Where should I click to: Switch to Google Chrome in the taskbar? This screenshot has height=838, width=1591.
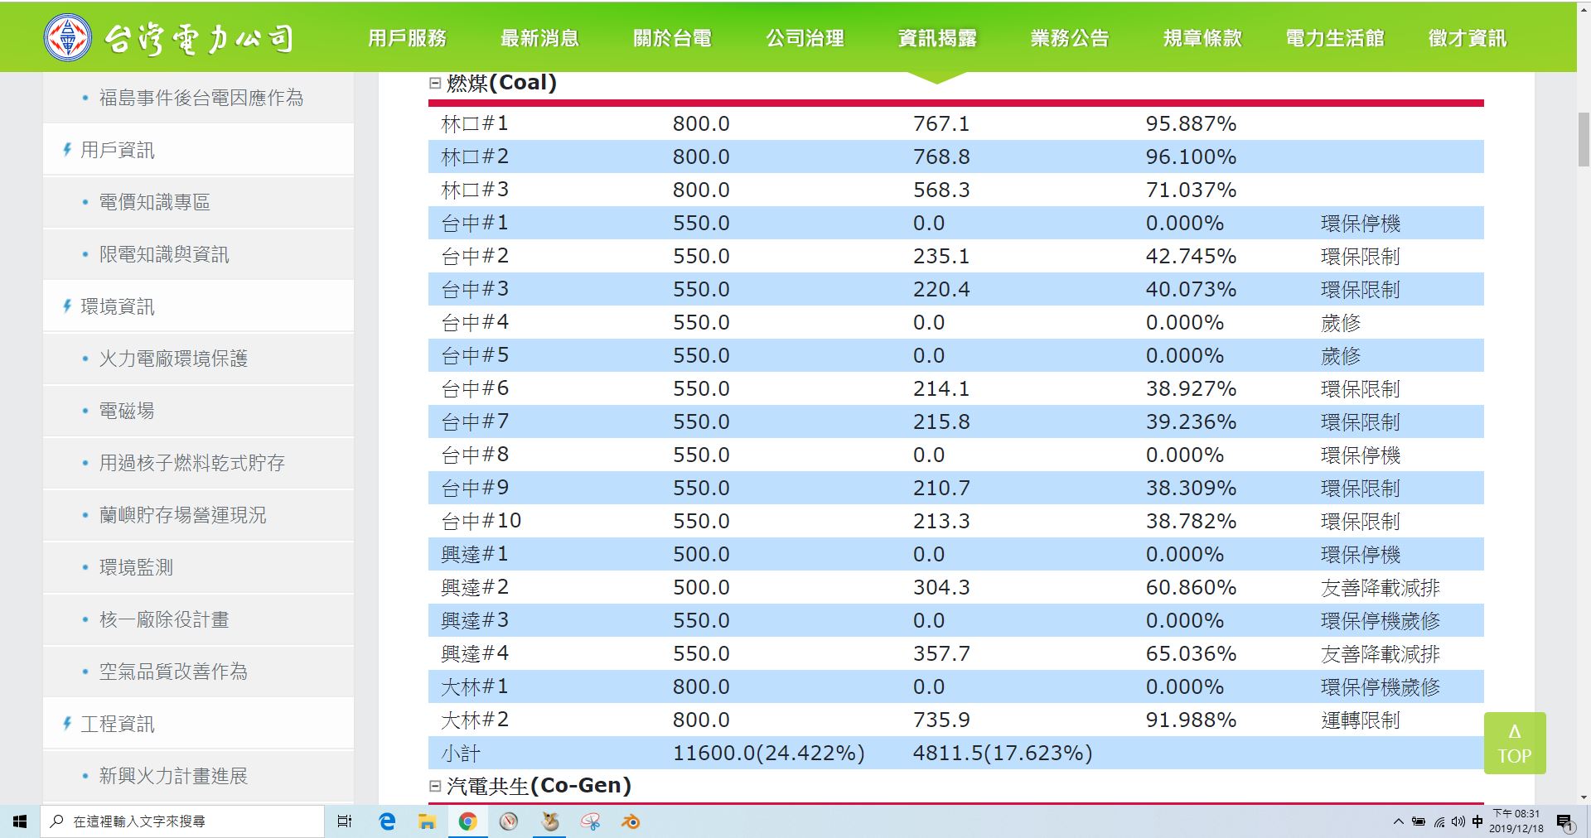pos(467,821)
